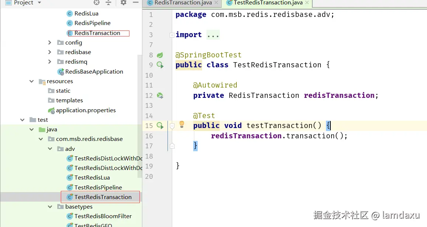The image size is (427, 227).
Task: Click the @SpringBootTest annotation
Action: tap(208, 55)
